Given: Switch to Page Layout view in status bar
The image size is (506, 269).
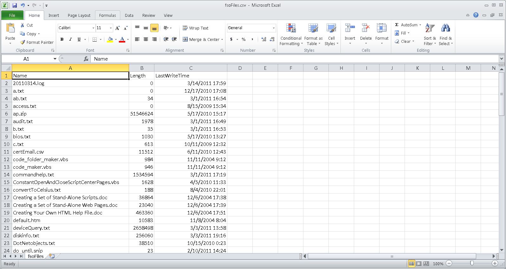Looking at the screenshot, I should coord(419,264).
